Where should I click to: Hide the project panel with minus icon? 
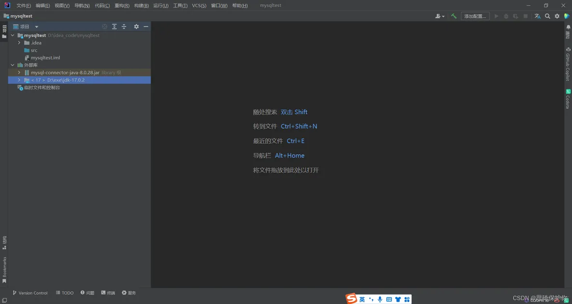tap(146, 27)
